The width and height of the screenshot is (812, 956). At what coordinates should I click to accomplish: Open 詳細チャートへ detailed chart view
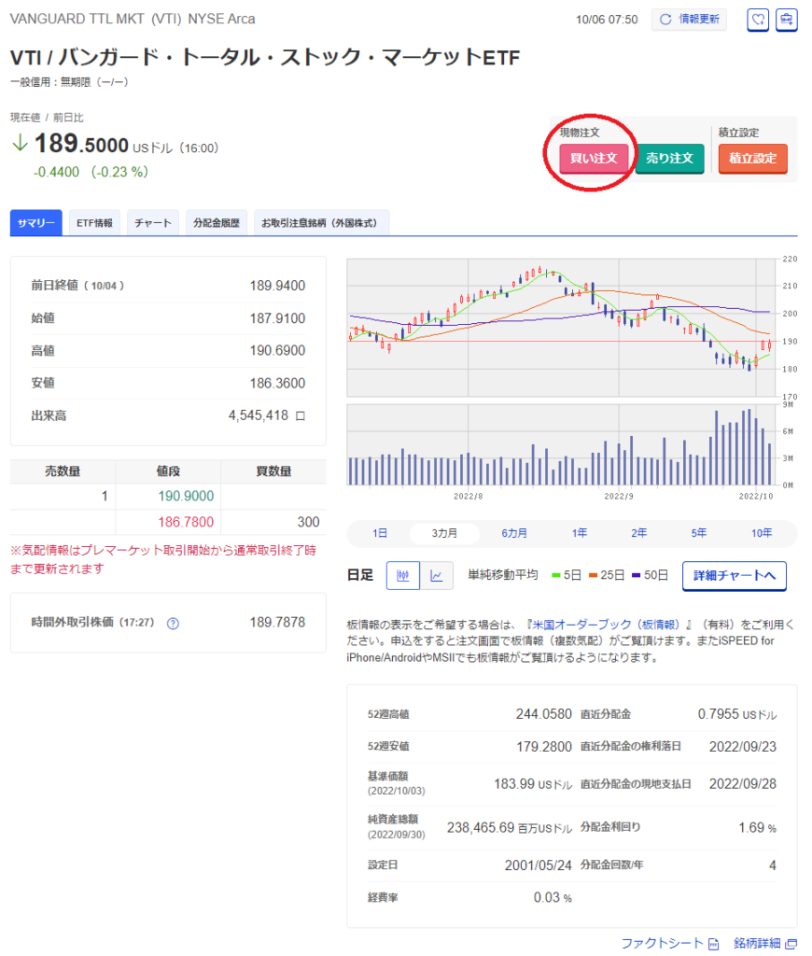(735, 577)
